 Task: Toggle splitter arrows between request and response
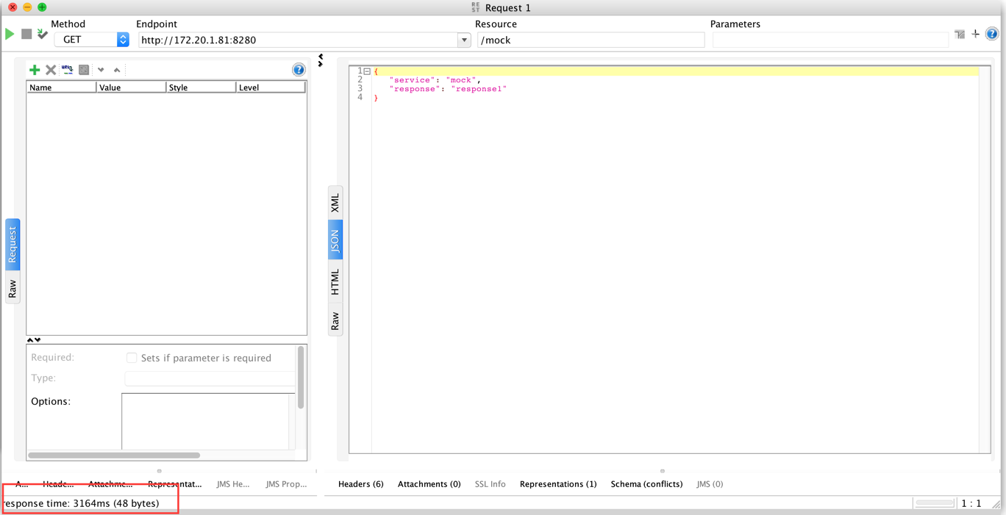point(321,60)
